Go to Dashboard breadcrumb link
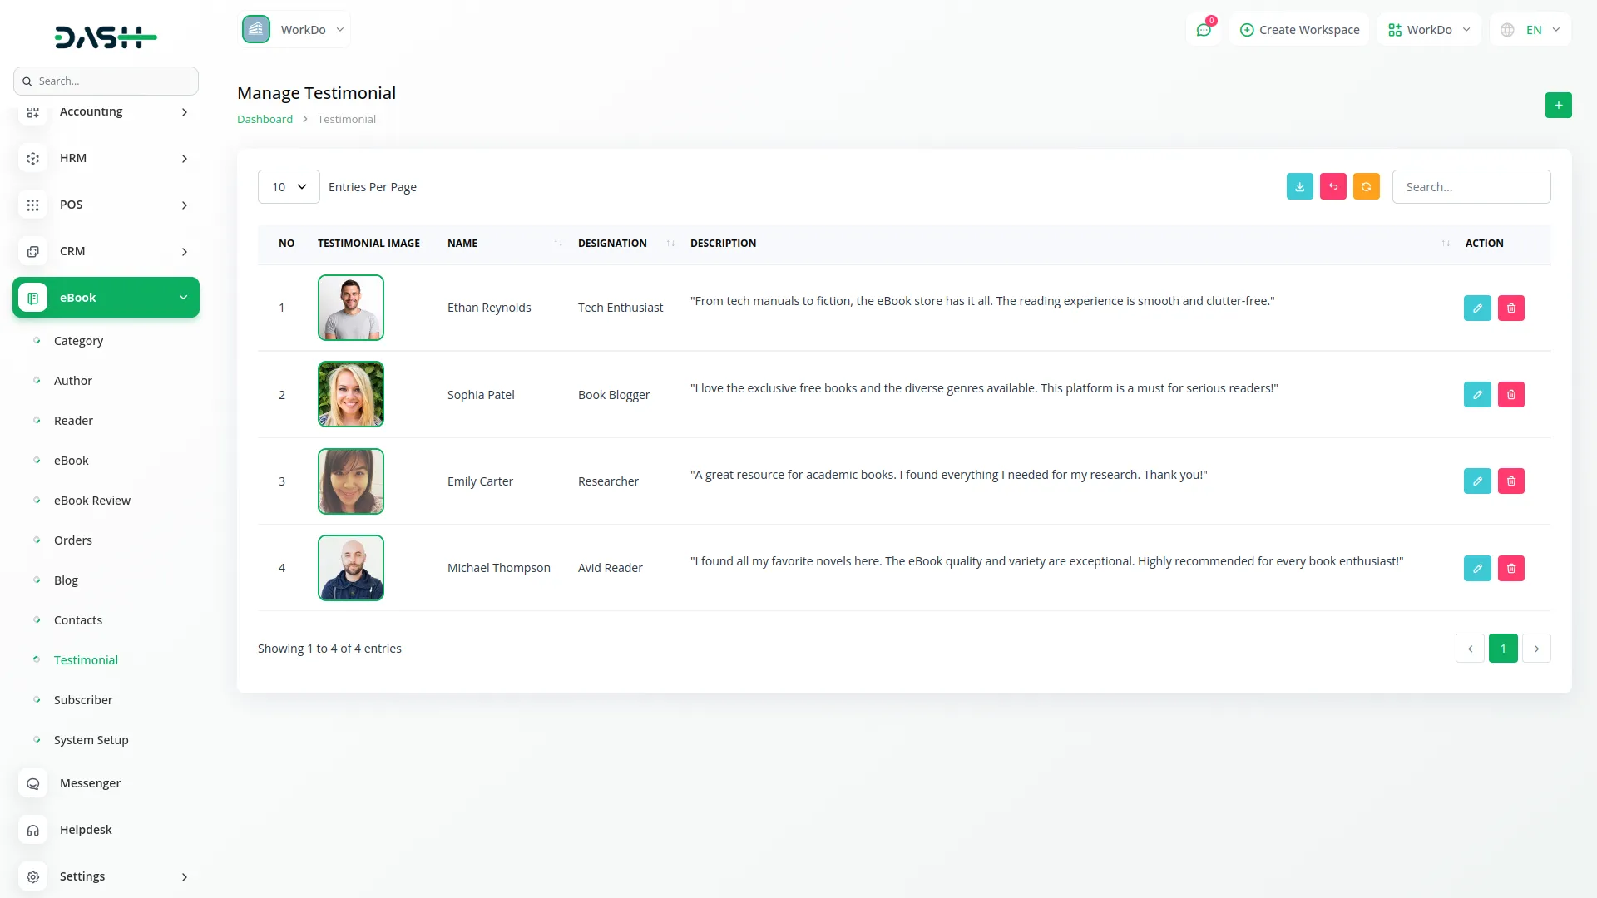 click(265, 120)
